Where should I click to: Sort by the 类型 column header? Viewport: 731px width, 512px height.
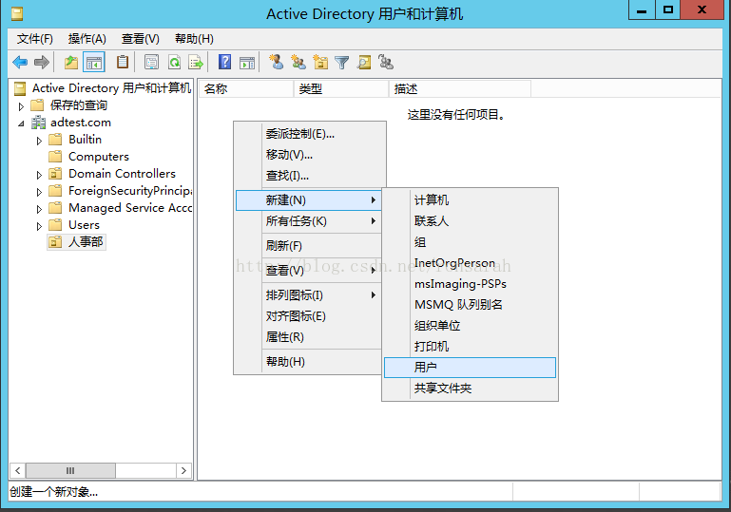tap(341, 88)
